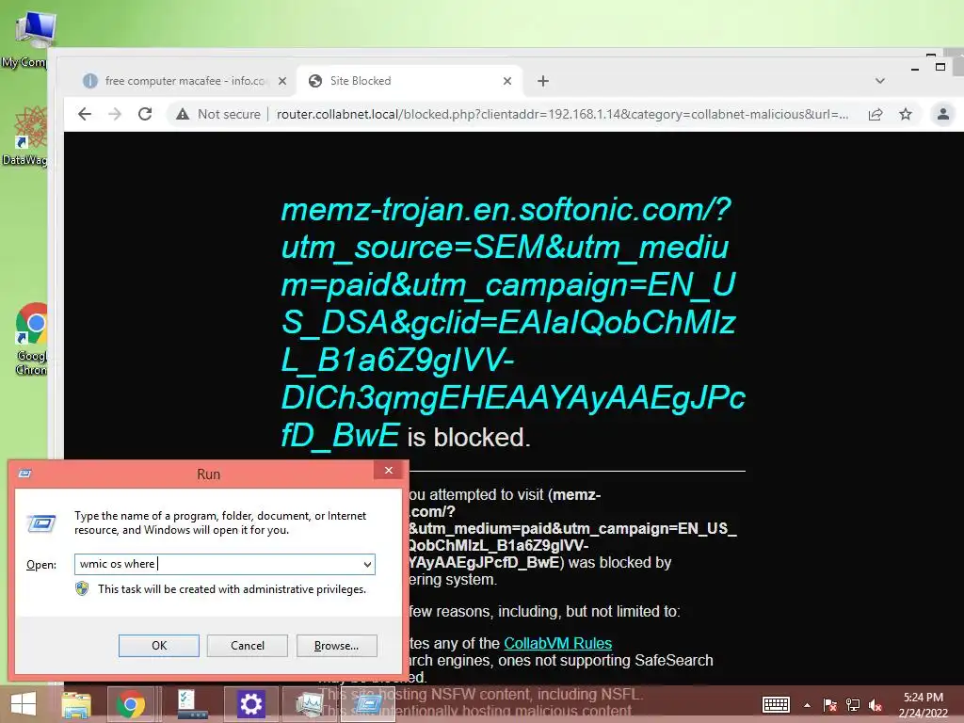Open File Explorer from taskbar
This screenshot has width=964, height=723.
point(75,704)
